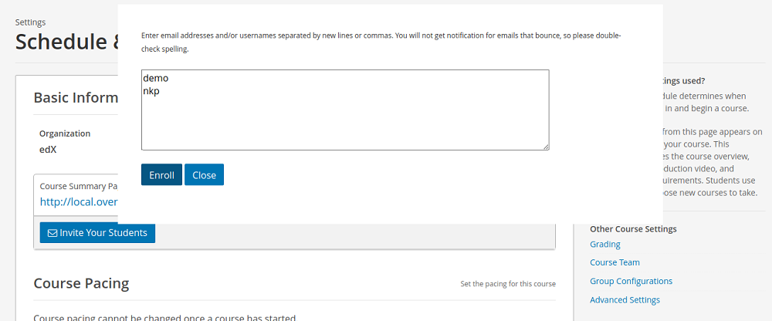Screen dimensions: 772x321
Task: Open the Grading settings link
Action: tap(605, 244)
